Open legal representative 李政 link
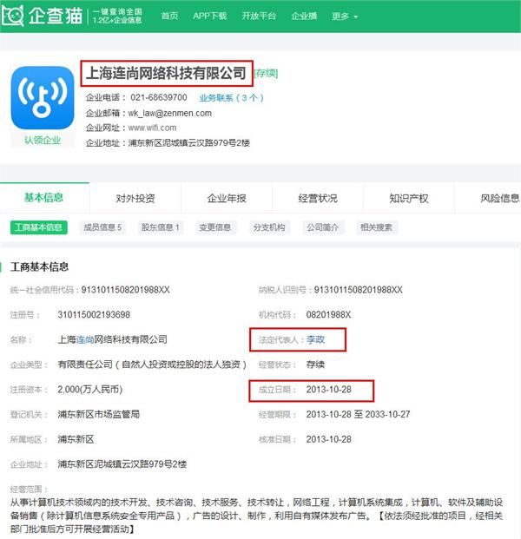 point(315,339)
